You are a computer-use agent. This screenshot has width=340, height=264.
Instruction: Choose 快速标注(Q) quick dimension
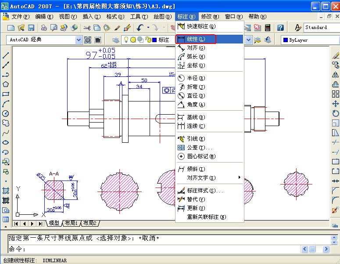[209, 26]
